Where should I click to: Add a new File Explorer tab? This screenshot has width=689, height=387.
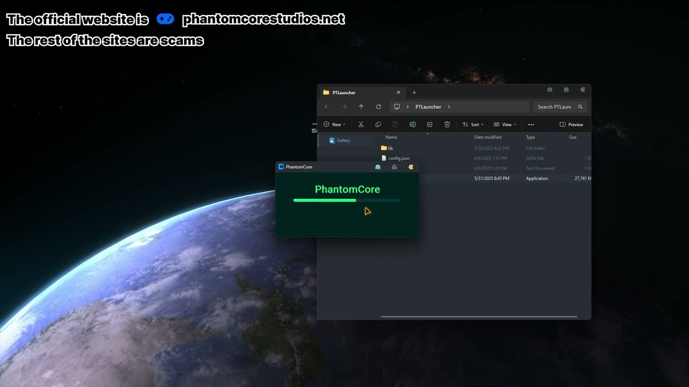(x=414, y=92)
